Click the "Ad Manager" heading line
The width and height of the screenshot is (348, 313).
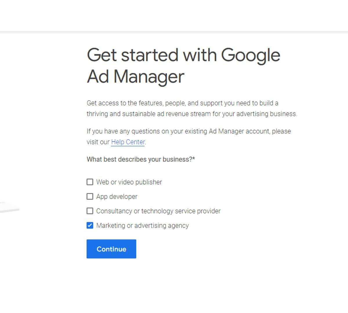click(x=135, y=77)
